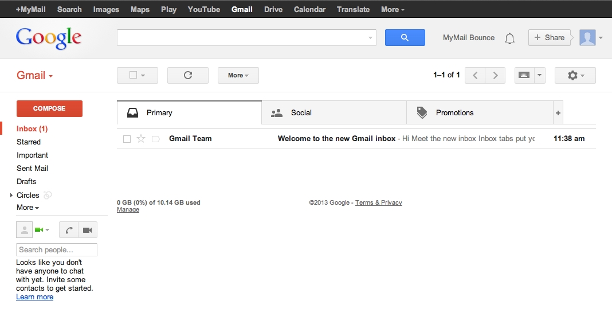Add a new inbox tab with plus icon
Viewport: 612px width, 324px height.
coord(558,113)
